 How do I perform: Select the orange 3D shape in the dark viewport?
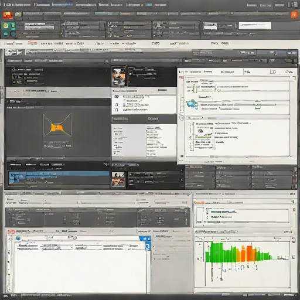click(57, 128)
